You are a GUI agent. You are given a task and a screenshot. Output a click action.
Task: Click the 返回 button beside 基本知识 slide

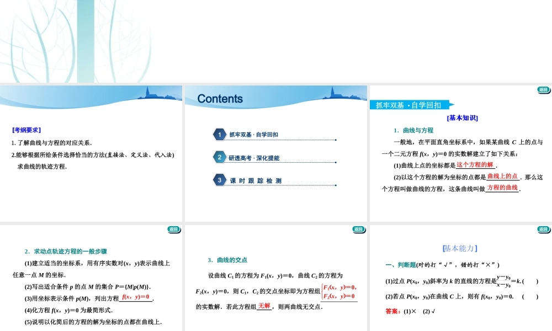pyautogui.click(x=543, y=90)
